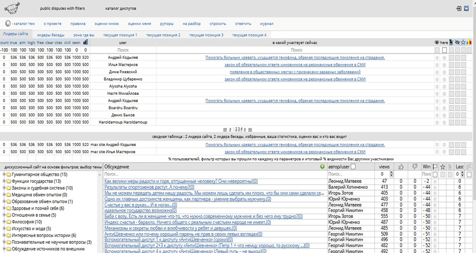Click the thumbs up column header
Screen dimensions: 476x253
(x=401, y=166)
